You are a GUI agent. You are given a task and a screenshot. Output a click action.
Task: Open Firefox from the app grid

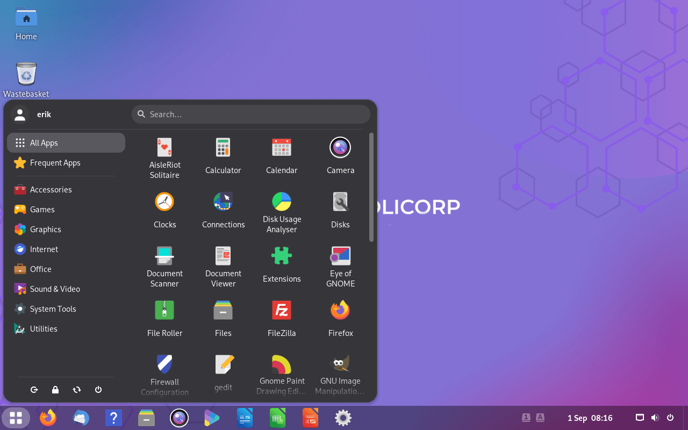point(340,319)
